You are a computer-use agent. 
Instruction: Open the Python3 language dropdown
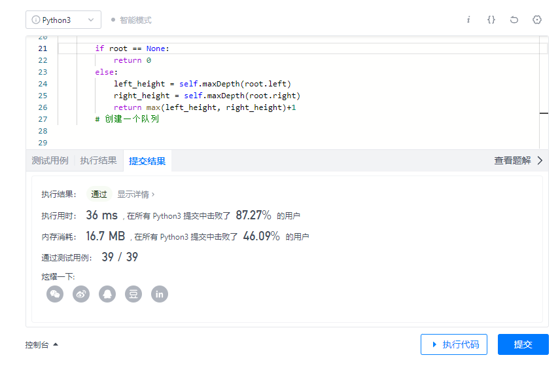(x=63, y=20)
